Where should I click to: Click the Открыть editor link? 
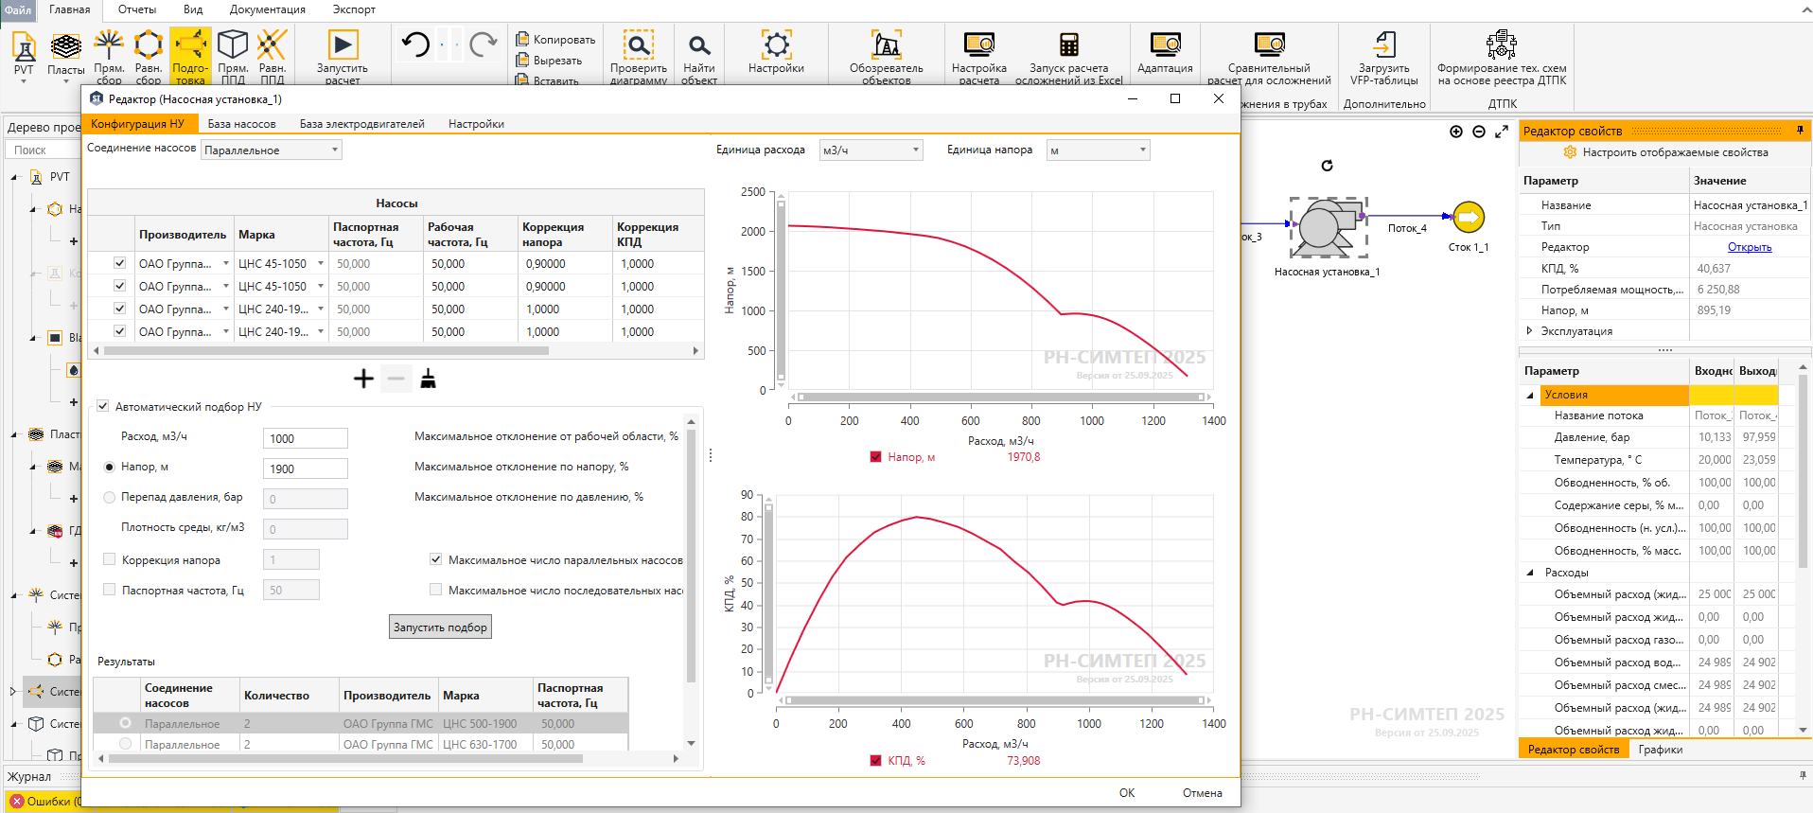1749,247
